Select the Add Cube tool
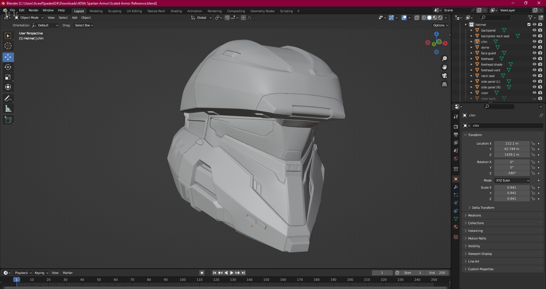The width and height of the screenshot is (546, 289). point(8,120)
